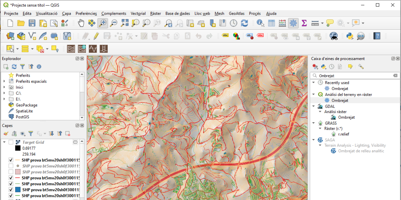Open the Measure tool dropdown arrow

point(322,23)
